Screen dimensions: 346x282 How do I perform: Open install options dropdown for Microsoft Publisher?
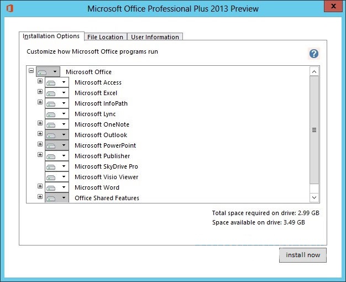click(57, 156)
